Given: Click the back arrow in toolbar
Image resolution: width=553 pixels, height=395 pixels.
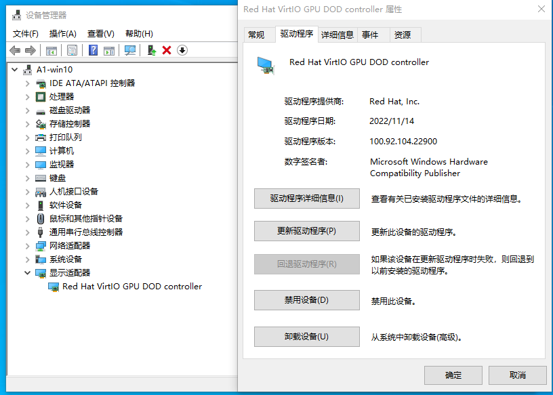Looking at the screenshot, I should click(15, 50).
